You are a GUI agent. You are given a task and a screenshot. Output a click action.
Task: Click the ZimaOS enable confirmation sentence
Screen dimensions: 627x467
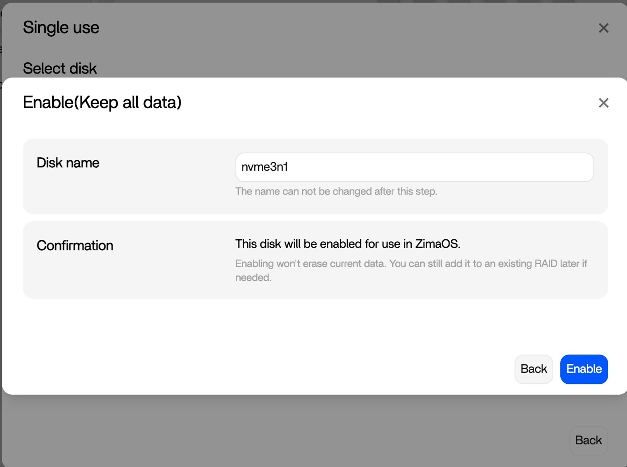click(x=347, y=244)
